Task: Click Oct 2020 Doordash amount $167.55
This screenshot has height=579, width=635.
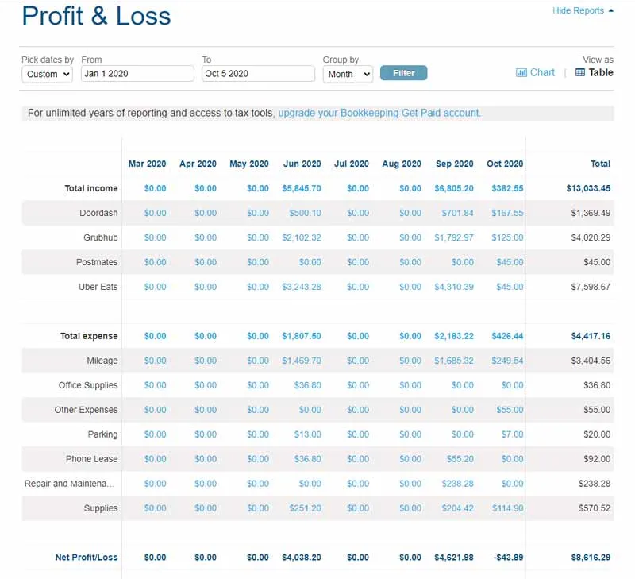Action: [x=507, y=213]
